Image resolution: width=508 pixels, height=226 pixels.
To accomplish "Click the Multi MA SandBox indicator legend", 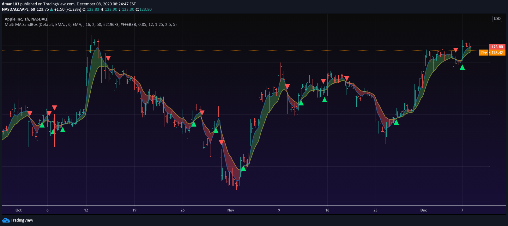I will click(x=91, y=25).
